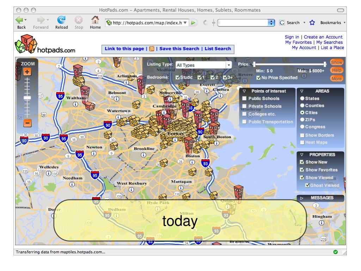The height and width of the screenshot is (271, 361).
Task: Open List Search
Action: (x=218, y=49)
